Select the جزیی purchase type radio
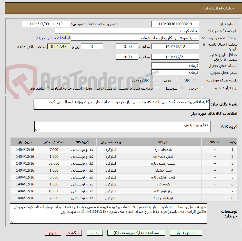 203,88
